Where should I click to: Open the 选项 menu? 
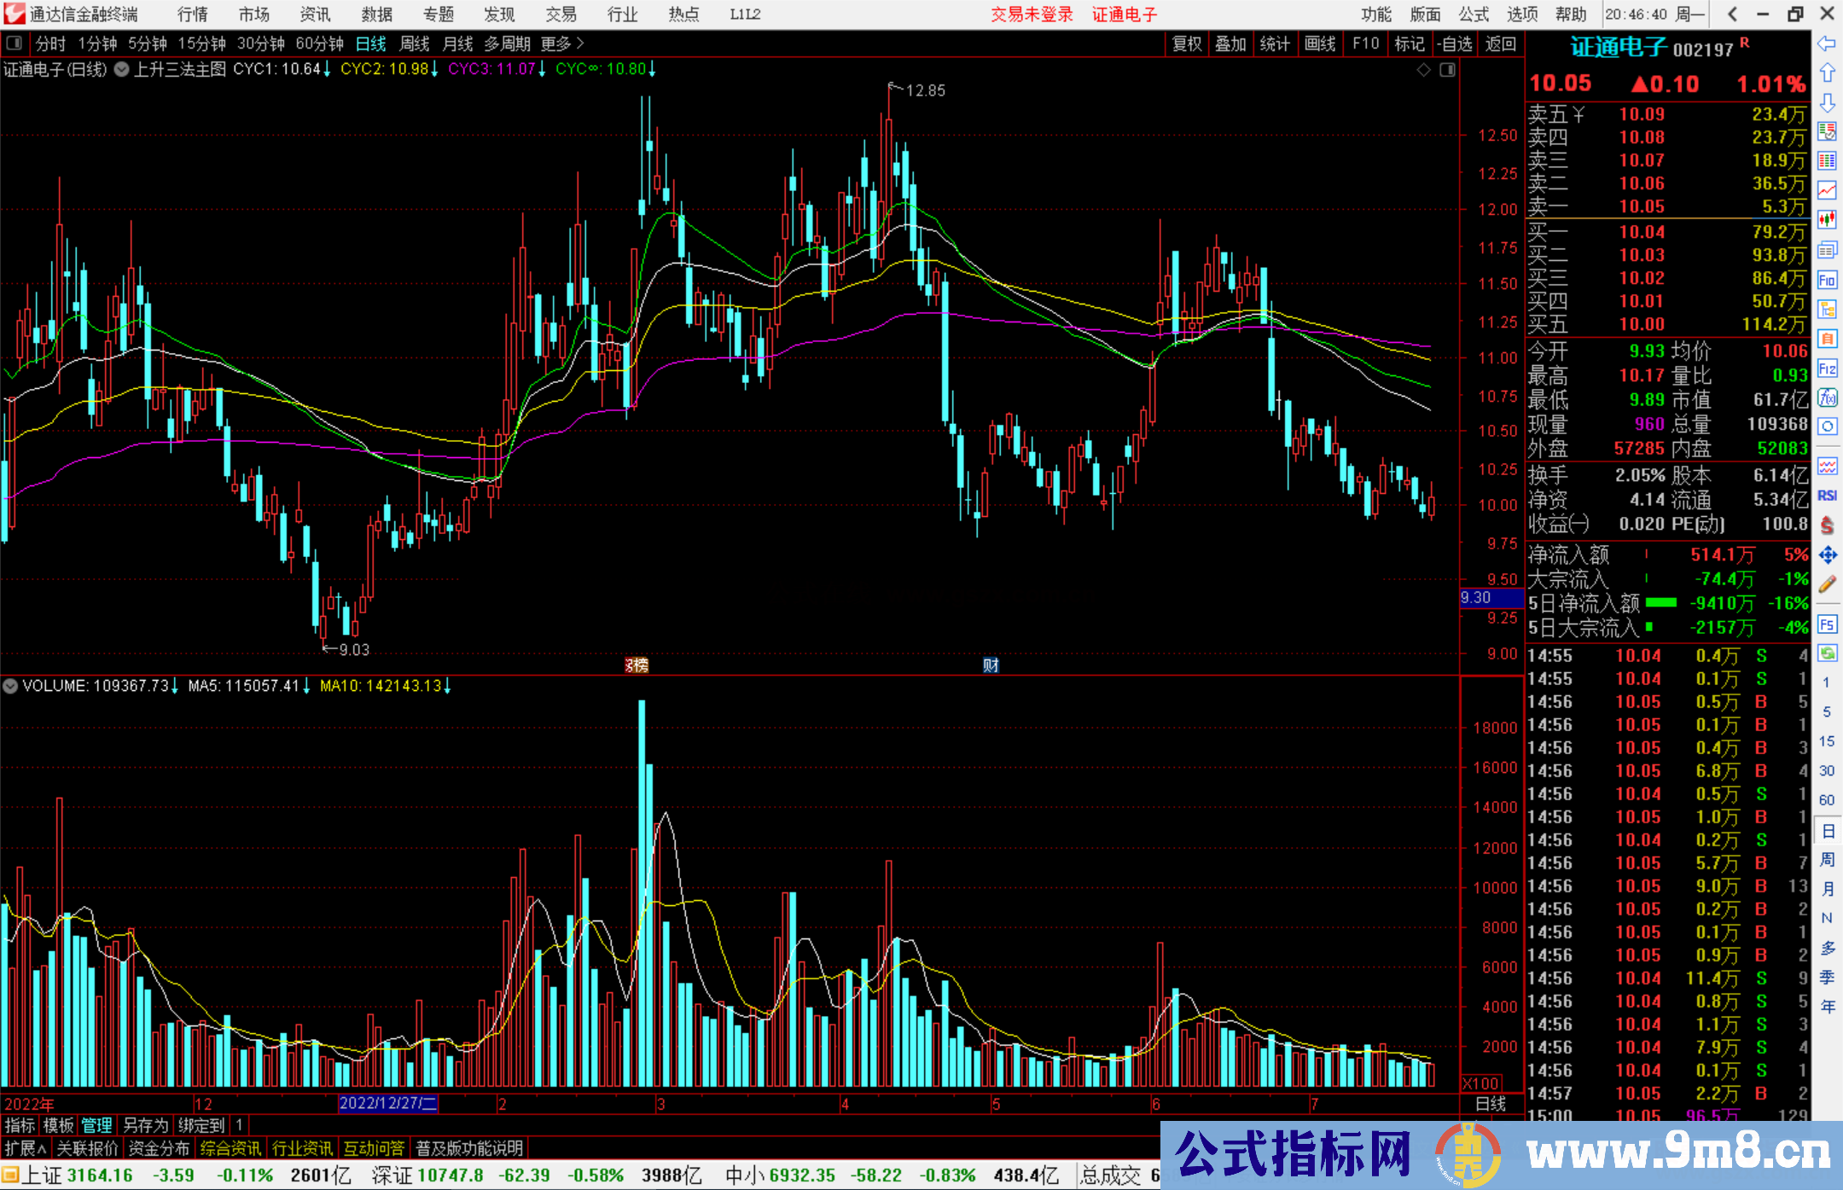[1522, 15]
